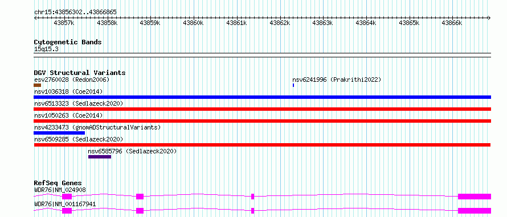Click the last exon of WDR76|NM_024908
Screen dimensions: 507x217
(475, 197)
